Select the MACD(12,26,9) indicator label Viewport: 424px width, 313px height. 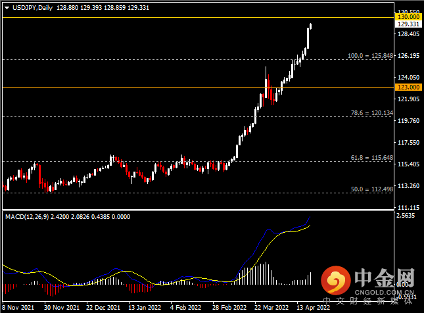click(27, 217)
